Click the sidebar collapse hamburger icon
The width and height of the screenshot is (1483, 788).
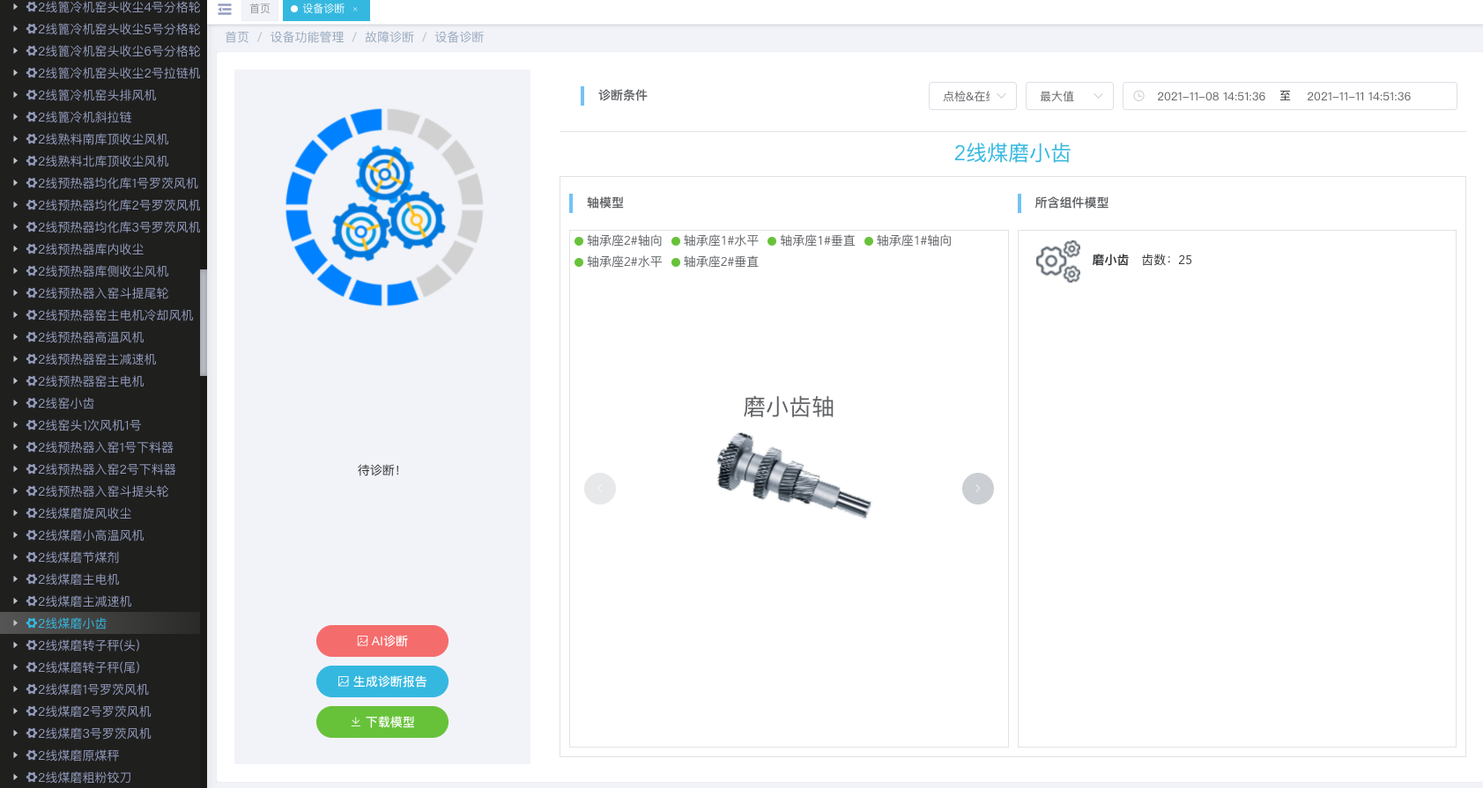(x=225, y=10)
